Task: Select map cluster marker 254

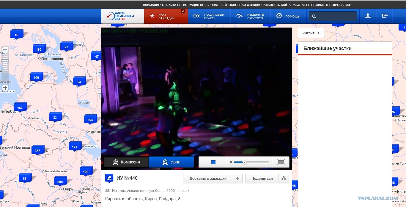Action: (90, 120)
